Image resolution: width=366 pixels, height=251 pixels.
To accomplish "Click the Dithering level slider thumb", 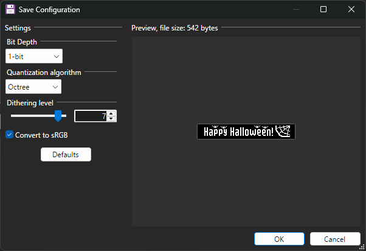I will [58, 116].
